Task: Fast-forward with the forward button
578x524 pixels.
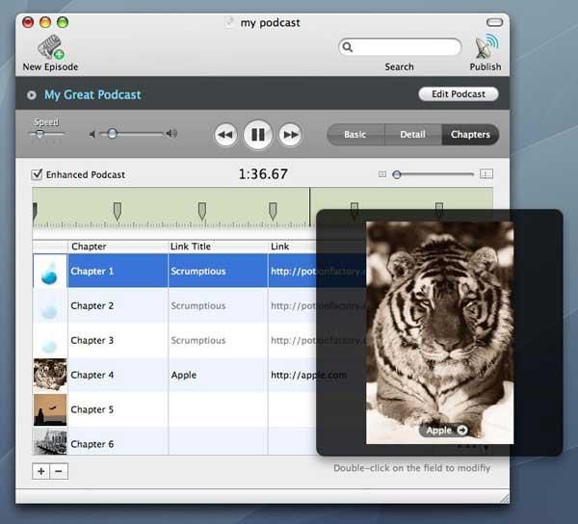Action: [290, 135]
